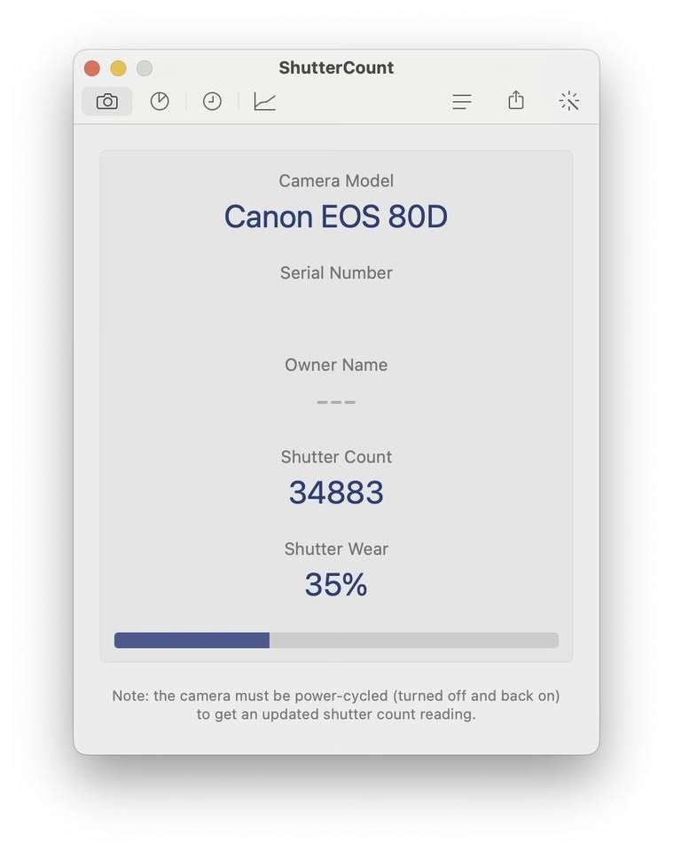Click the spinner activity icon
The width and height of the screenshot is (673, 852).
569,101
